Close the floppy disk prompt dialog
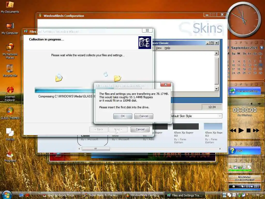265x199 pixels. pyautogui.click(x=166, y=84)
